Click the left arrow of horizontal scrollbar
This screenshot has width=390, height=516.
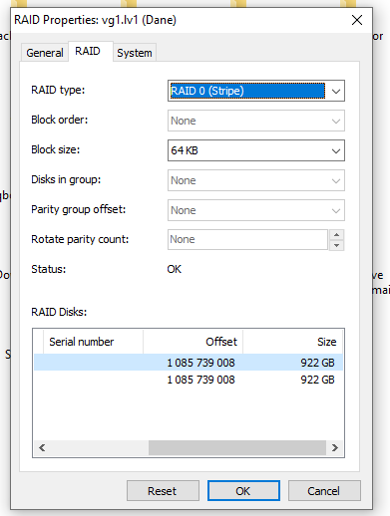click(x=42, y=447)
